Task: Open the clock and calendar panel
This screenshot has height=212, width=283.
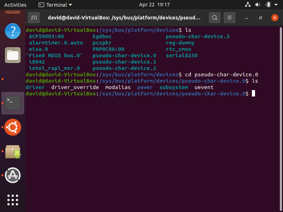Action: [x=154, y=5]
